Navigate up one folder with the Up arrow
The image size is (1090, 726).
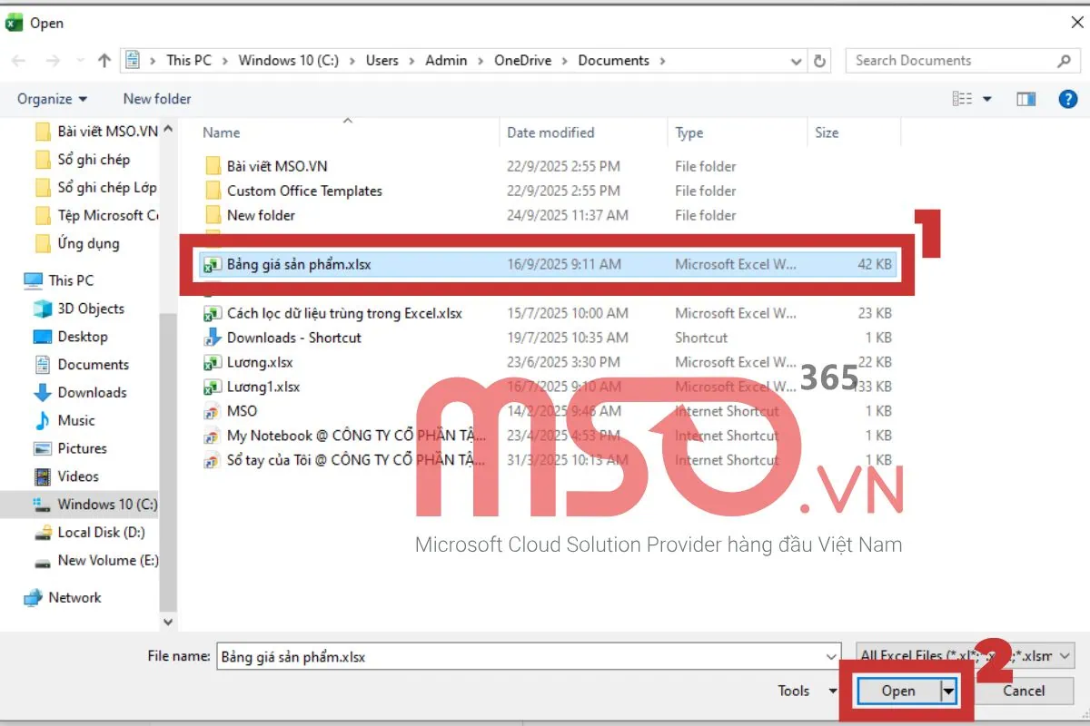104,60
